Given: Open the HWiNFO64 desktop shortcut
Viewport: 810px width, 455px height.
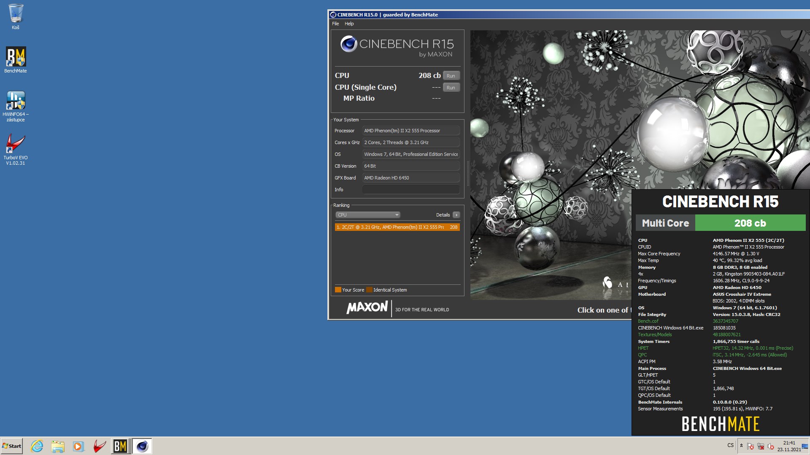Looking at the screenshot, I should (x=16, y=106).
